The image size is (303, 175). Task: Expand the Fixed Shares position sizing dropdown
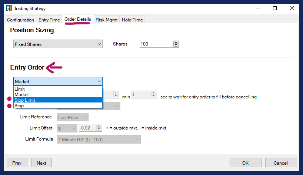point(58,44)
